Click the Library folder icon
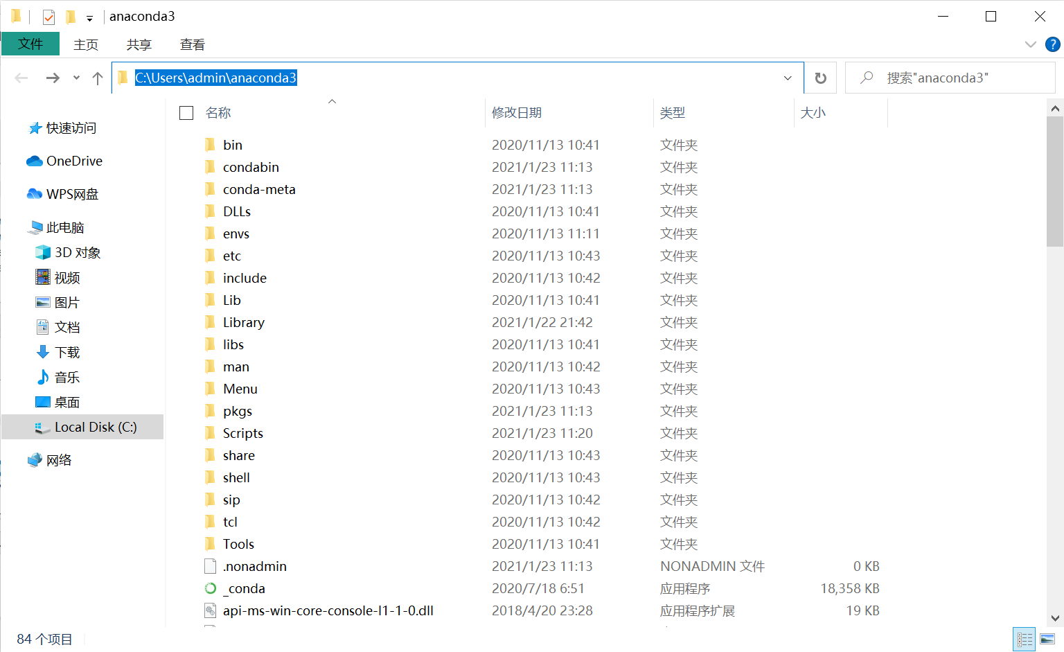1064x652 pixels. click(x=210, y=322)
